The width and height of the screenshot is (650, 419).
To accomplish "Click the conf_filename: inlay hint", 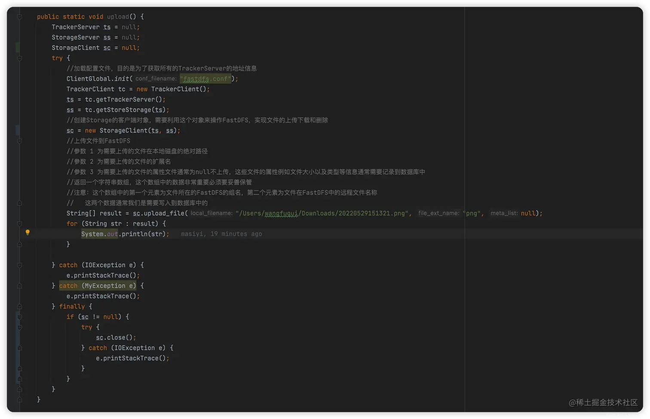I will tap(156, 79).
